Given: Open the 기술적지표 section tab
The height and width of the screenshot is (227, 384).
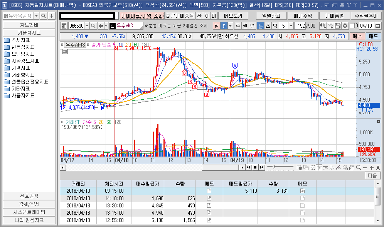Looking at the screenshot, I should coord(29,33).
